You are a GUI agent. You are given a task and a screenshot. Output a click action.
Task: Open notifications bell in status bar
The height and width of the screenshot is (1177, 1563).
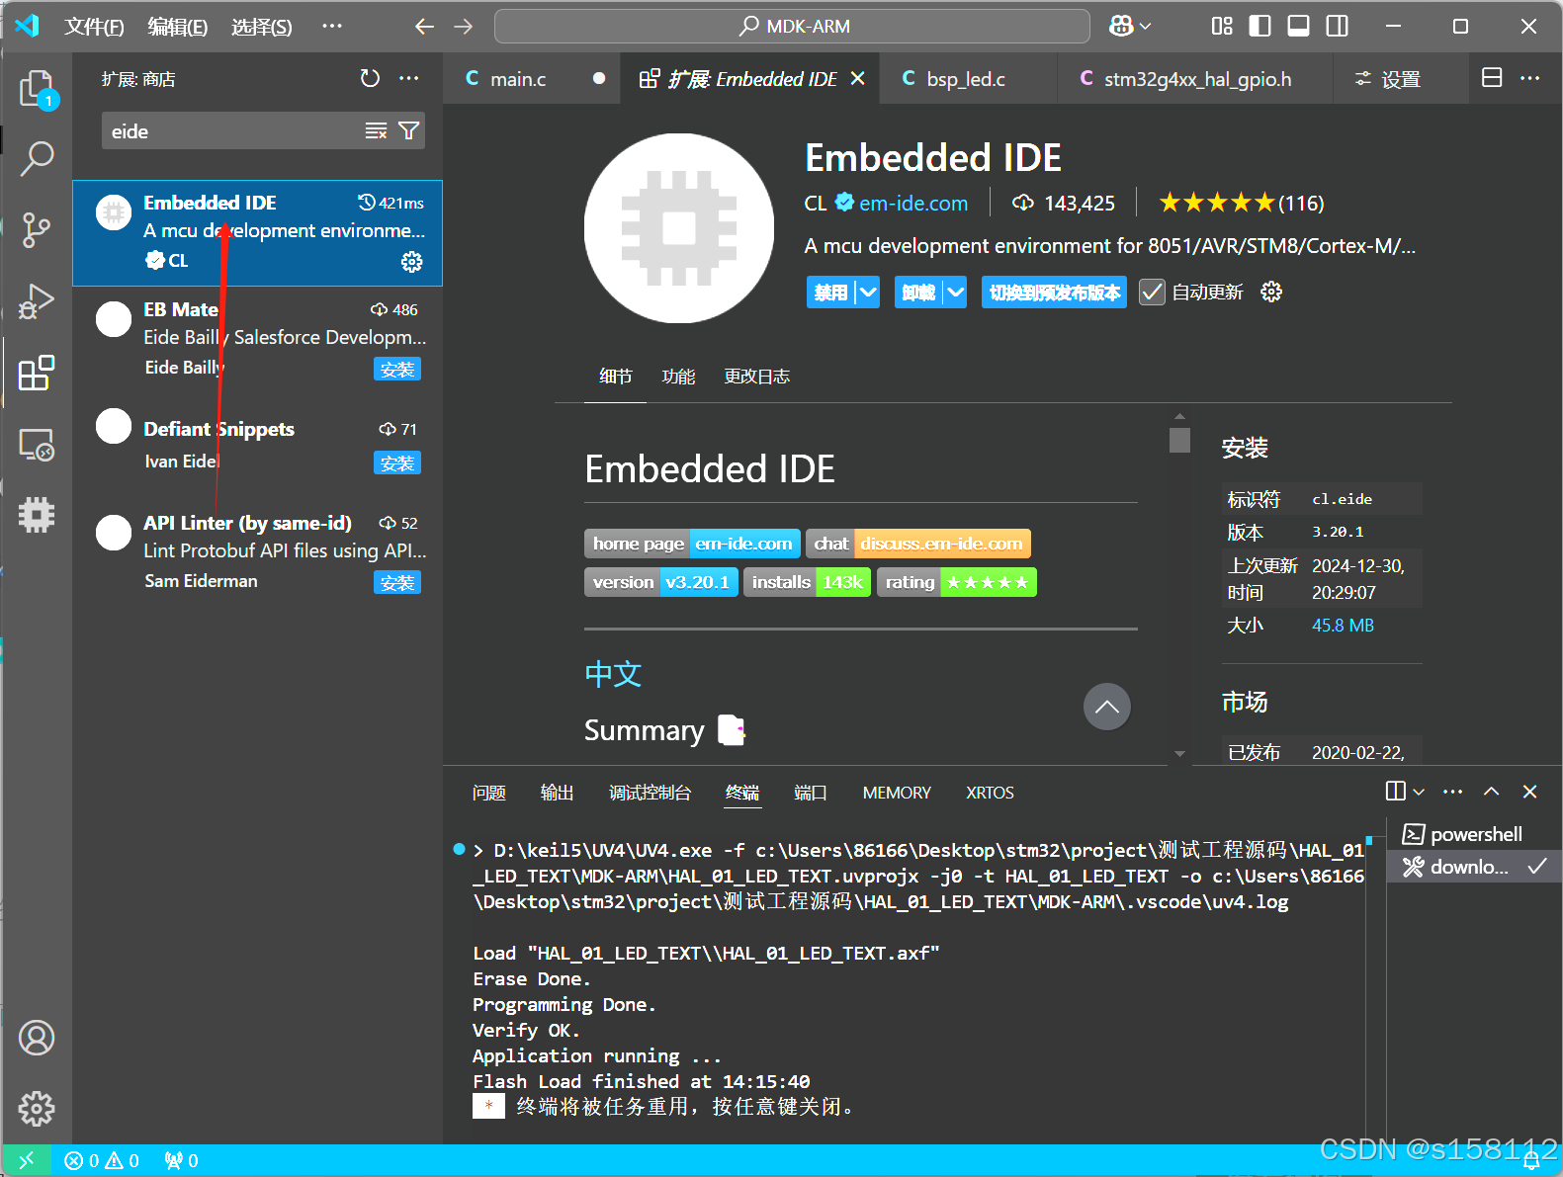coord(1530,1162)
